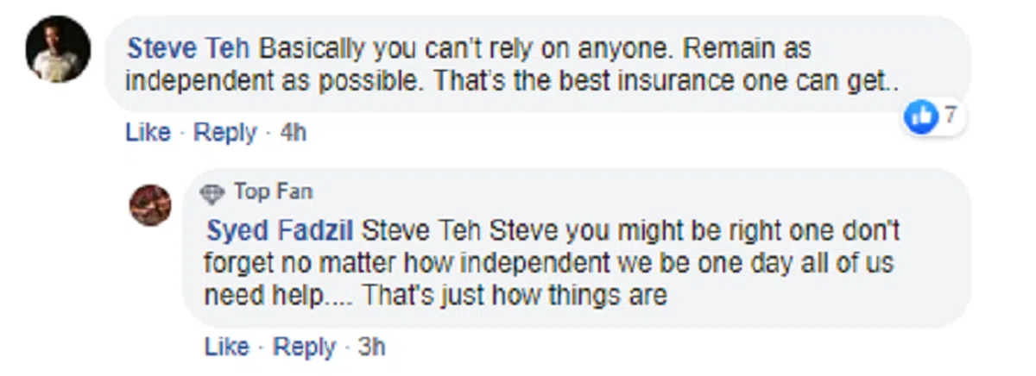Viewport: 1036px width, 376px height.
Task: Click the text "That's just how things are"
Action: click(x=515, y=296)
